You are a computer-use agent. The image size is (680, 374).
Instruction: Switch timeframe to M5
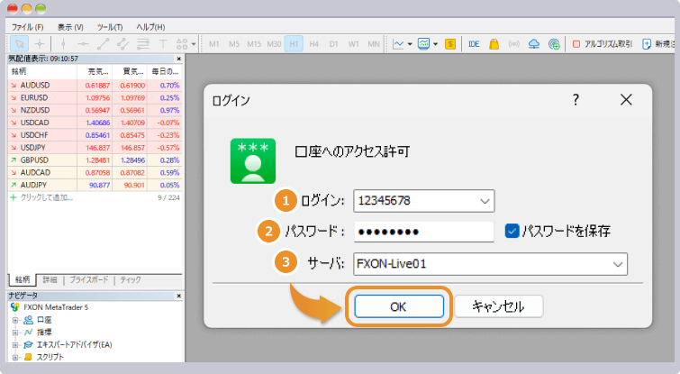coord(234,44)
